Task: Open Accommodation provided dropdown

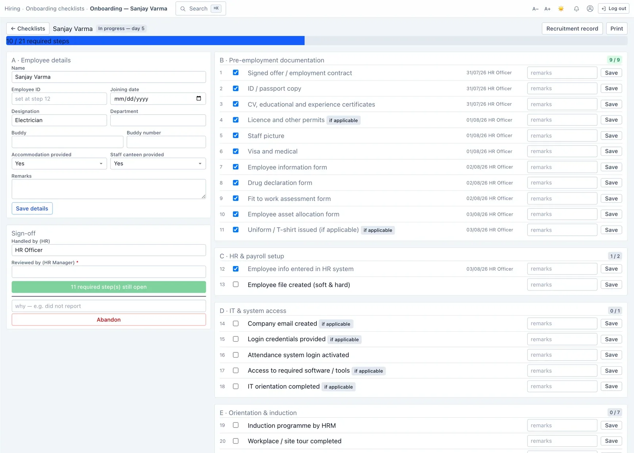Action: [x=59, y=163]
